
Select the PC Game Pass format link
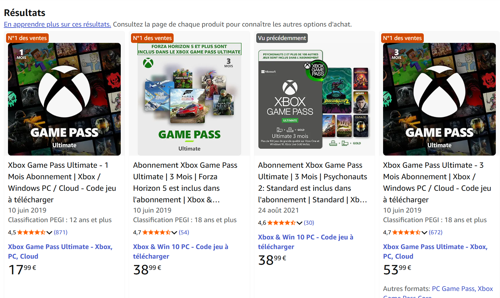453,289
